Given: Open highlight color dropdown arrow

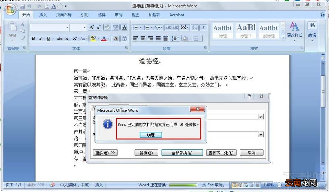Looking at the screenshot, I should (x=98, y=38).
